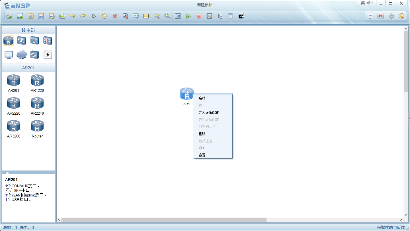Click the eraser delete-all icon

click(125, 16)
